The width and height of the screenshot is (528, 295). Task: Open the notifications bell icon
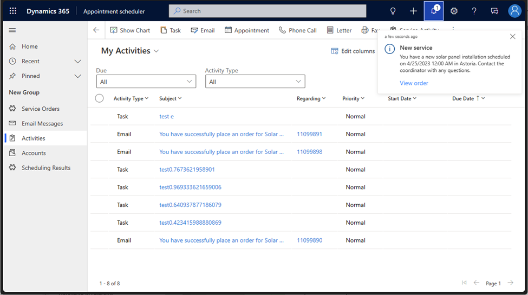coord(434,11)
